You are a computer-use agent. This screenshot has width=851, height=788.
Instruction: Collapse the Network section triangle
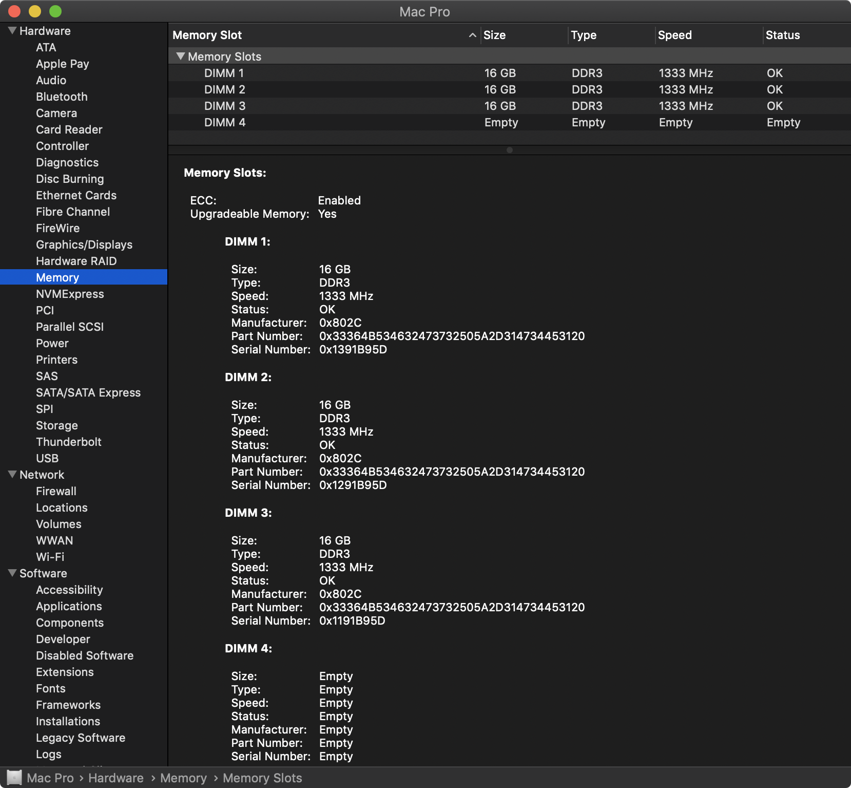(12, 475)
